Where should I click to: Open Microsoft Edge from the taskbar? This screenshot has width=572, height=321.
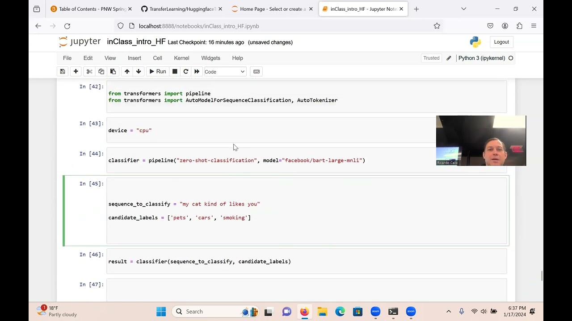(x=340, y=312)
